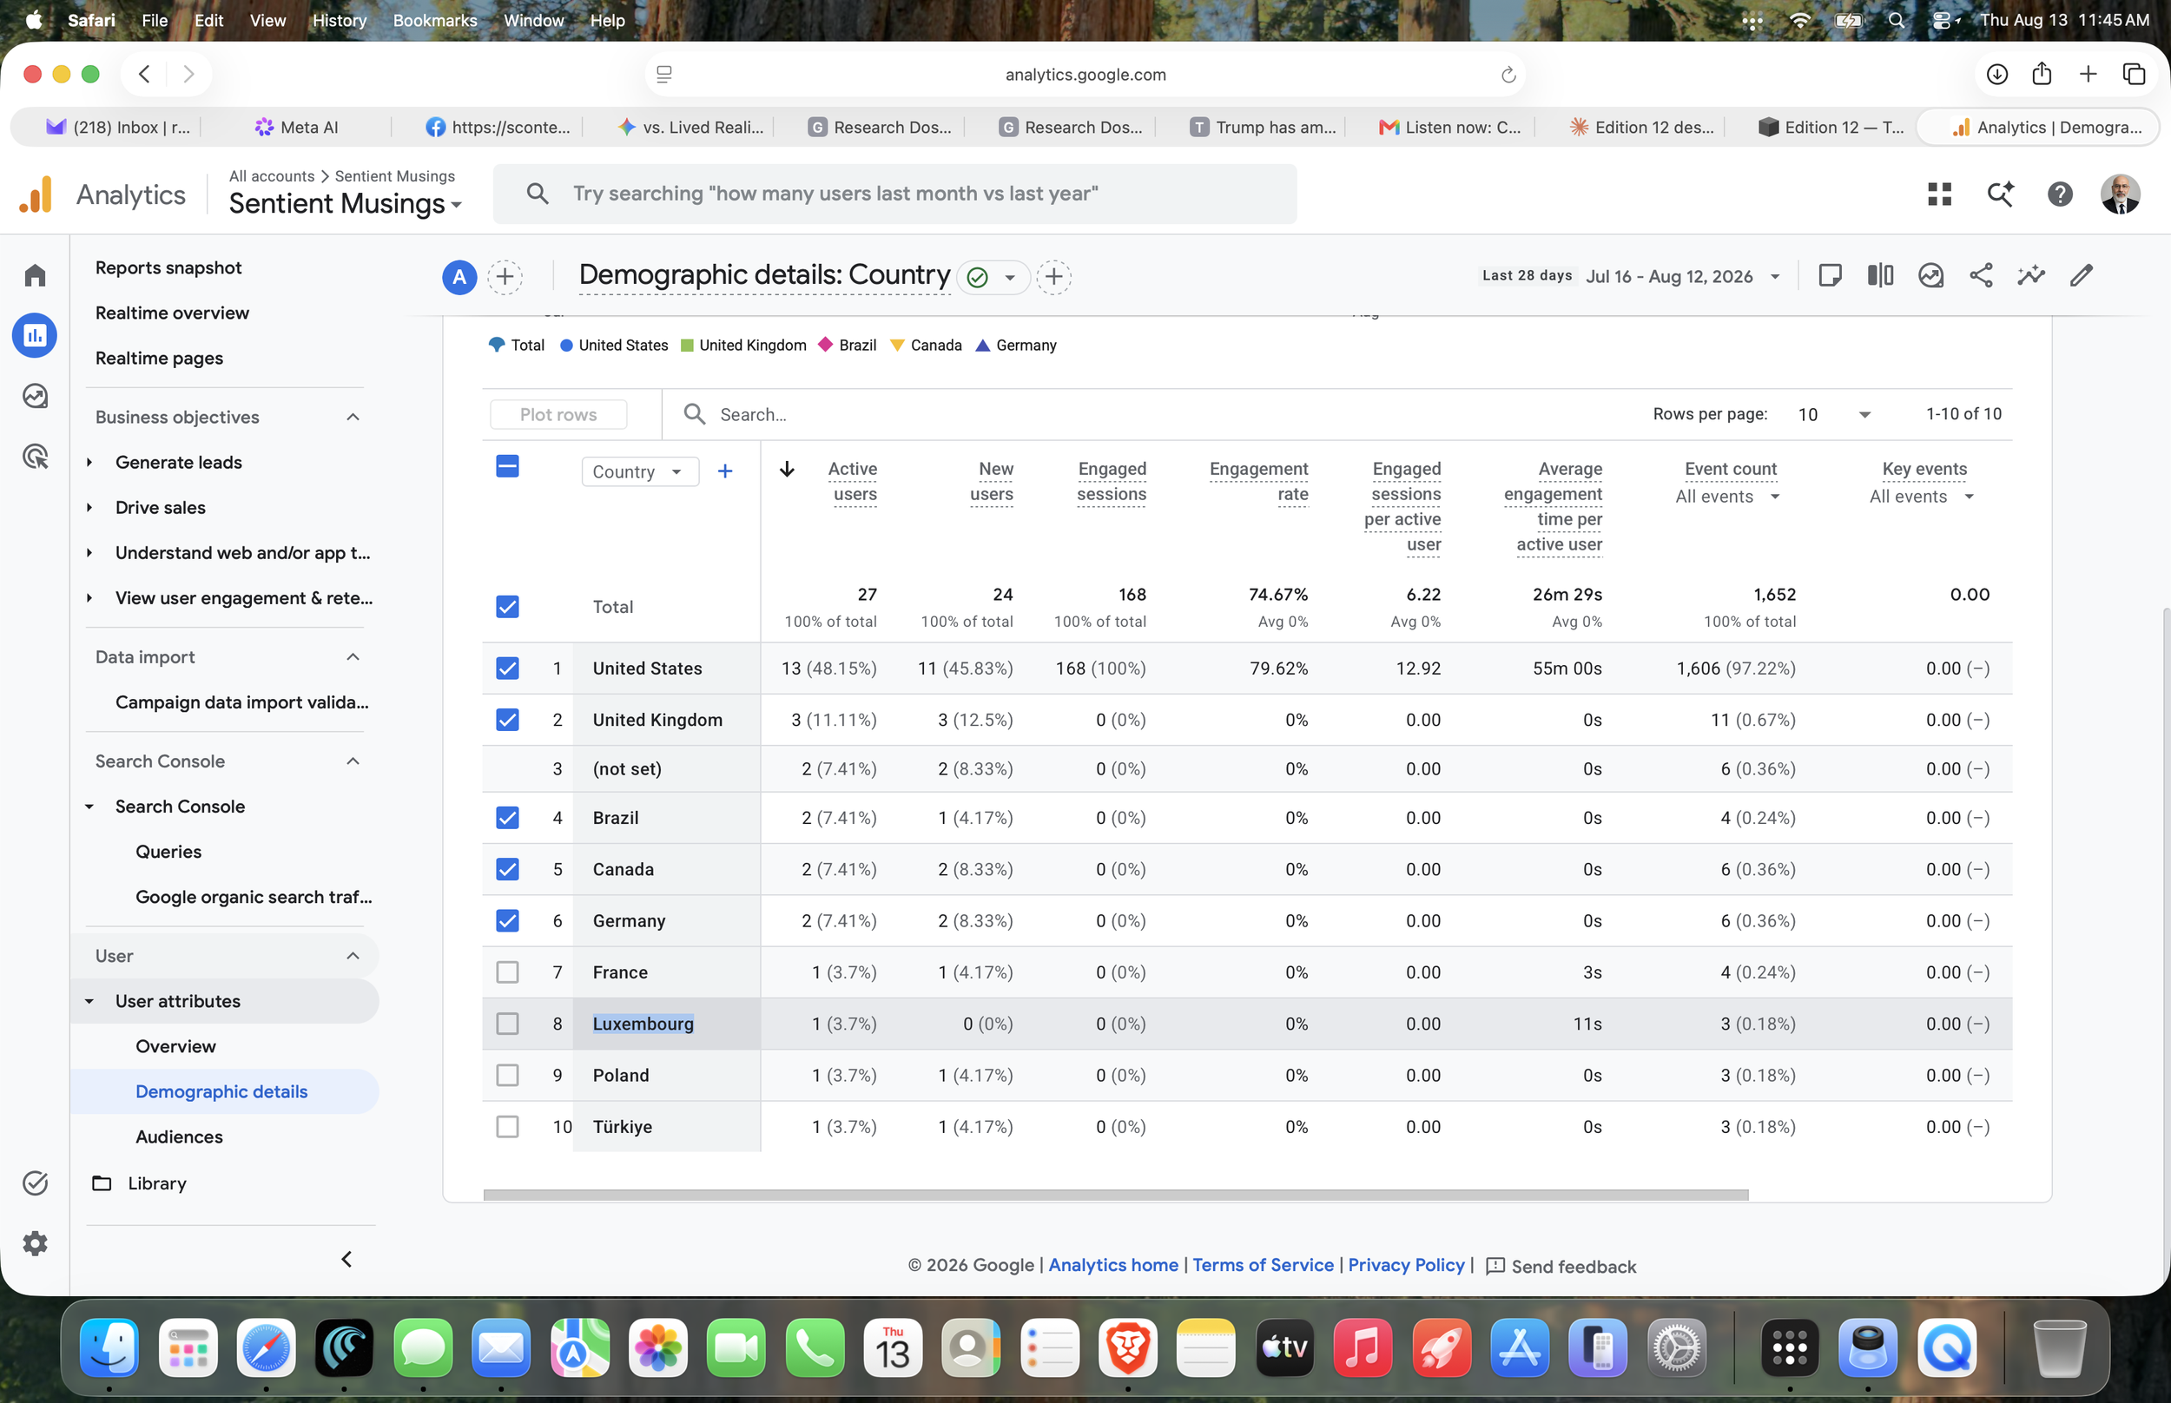The height and width of the screenshot is (1403, 2171).
Task: Open the Sentient Musings property selector
Action: (x=346, y=203)
